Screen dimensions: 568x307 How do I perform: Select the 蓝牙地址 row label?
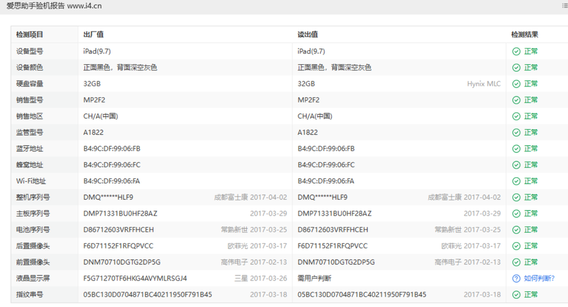30,149
